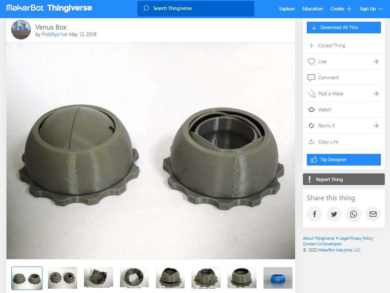Share the thing on Twitter
The height and width of the screenshot is (293, 390).
pyautogui.click(x=334, y=214)
